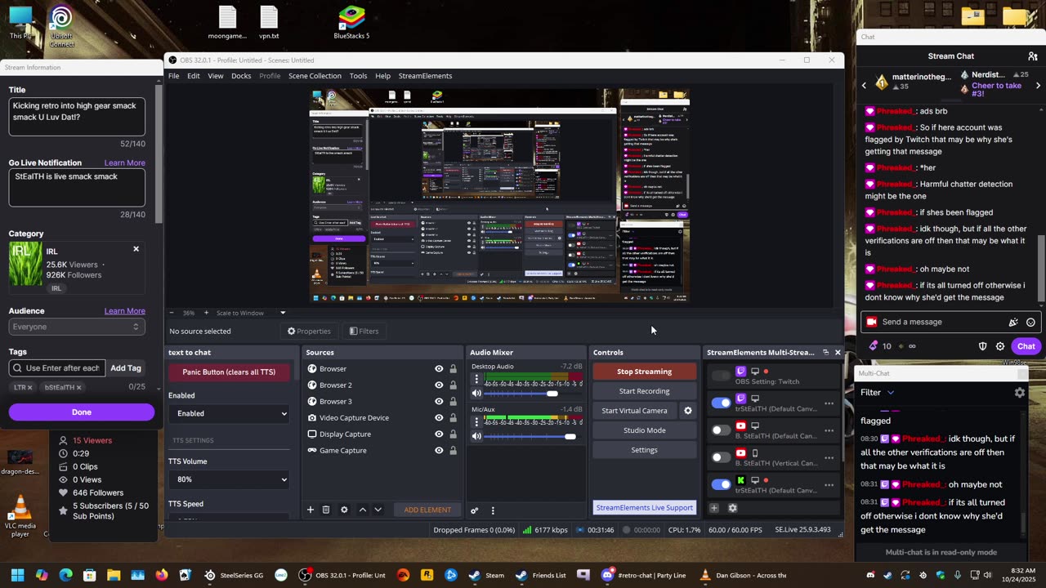The image size is (1046, 588).
Task: Click Start Recording button
Action: [644, 391]
